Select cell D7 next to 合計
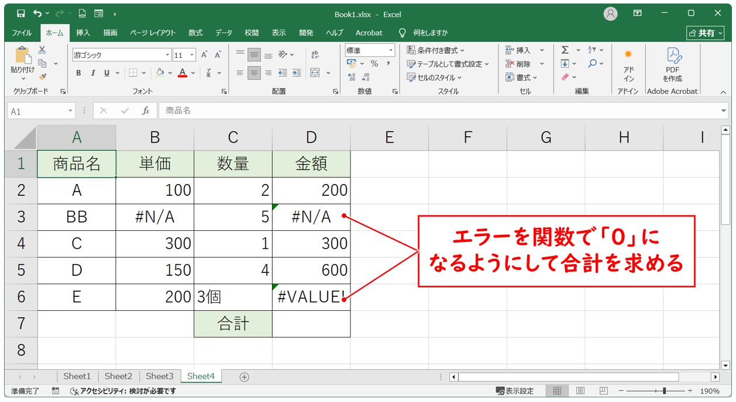Viewport: 736px width, 402px height. 311,324
